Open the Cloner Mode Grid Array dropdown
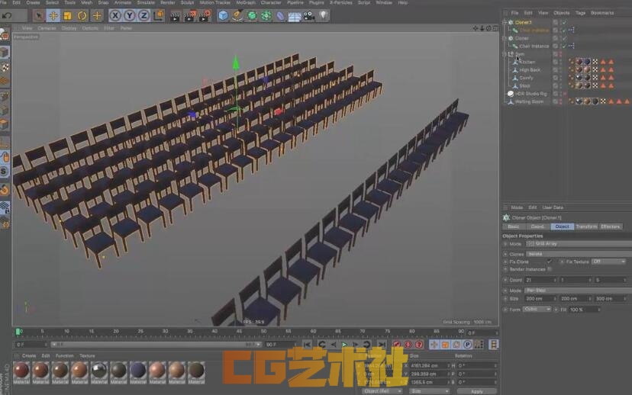The image size is (632, 395). point(579,244)
